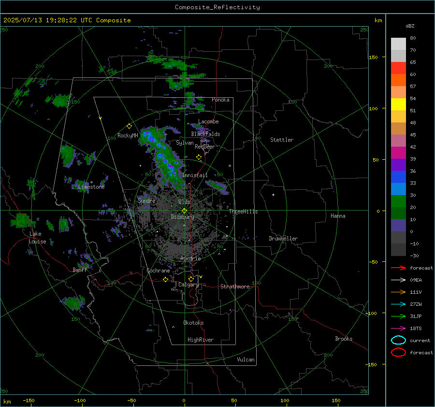Viewport: 435px width, 407px height.
Task: Click the purple 36-39 dBZ legend swatch
Action: 398,165
